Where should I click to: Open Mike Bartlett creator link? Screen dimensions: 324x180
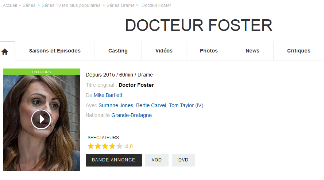108,95
